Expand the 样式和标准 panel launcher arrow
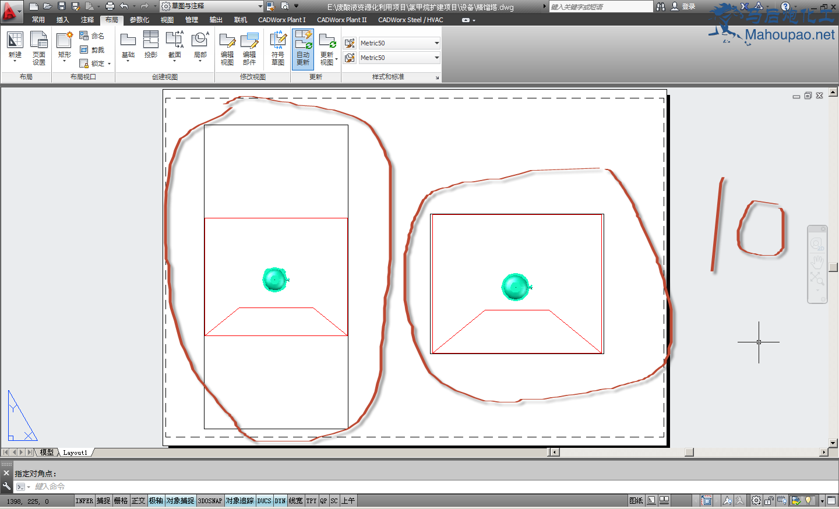 pyautogui.click(x=437, y=77)
